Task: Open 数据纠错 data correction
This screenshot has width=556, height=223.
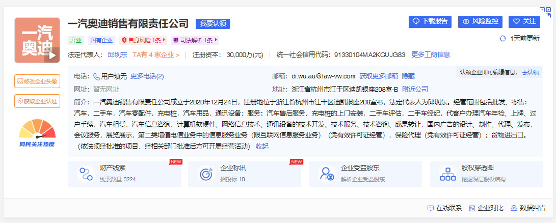Action: [528, 208]
